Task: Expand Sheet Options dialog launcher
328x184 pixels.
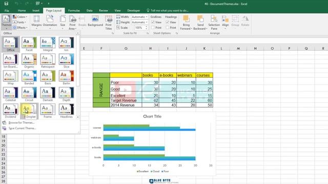Action: tap(177, 33)
